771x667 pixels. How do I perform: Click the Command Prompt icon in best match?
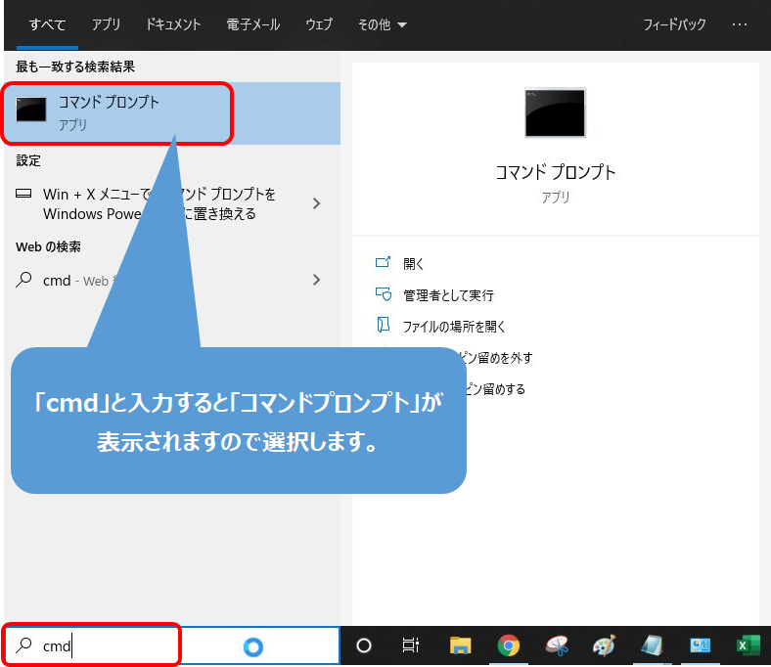pos(31,110)
